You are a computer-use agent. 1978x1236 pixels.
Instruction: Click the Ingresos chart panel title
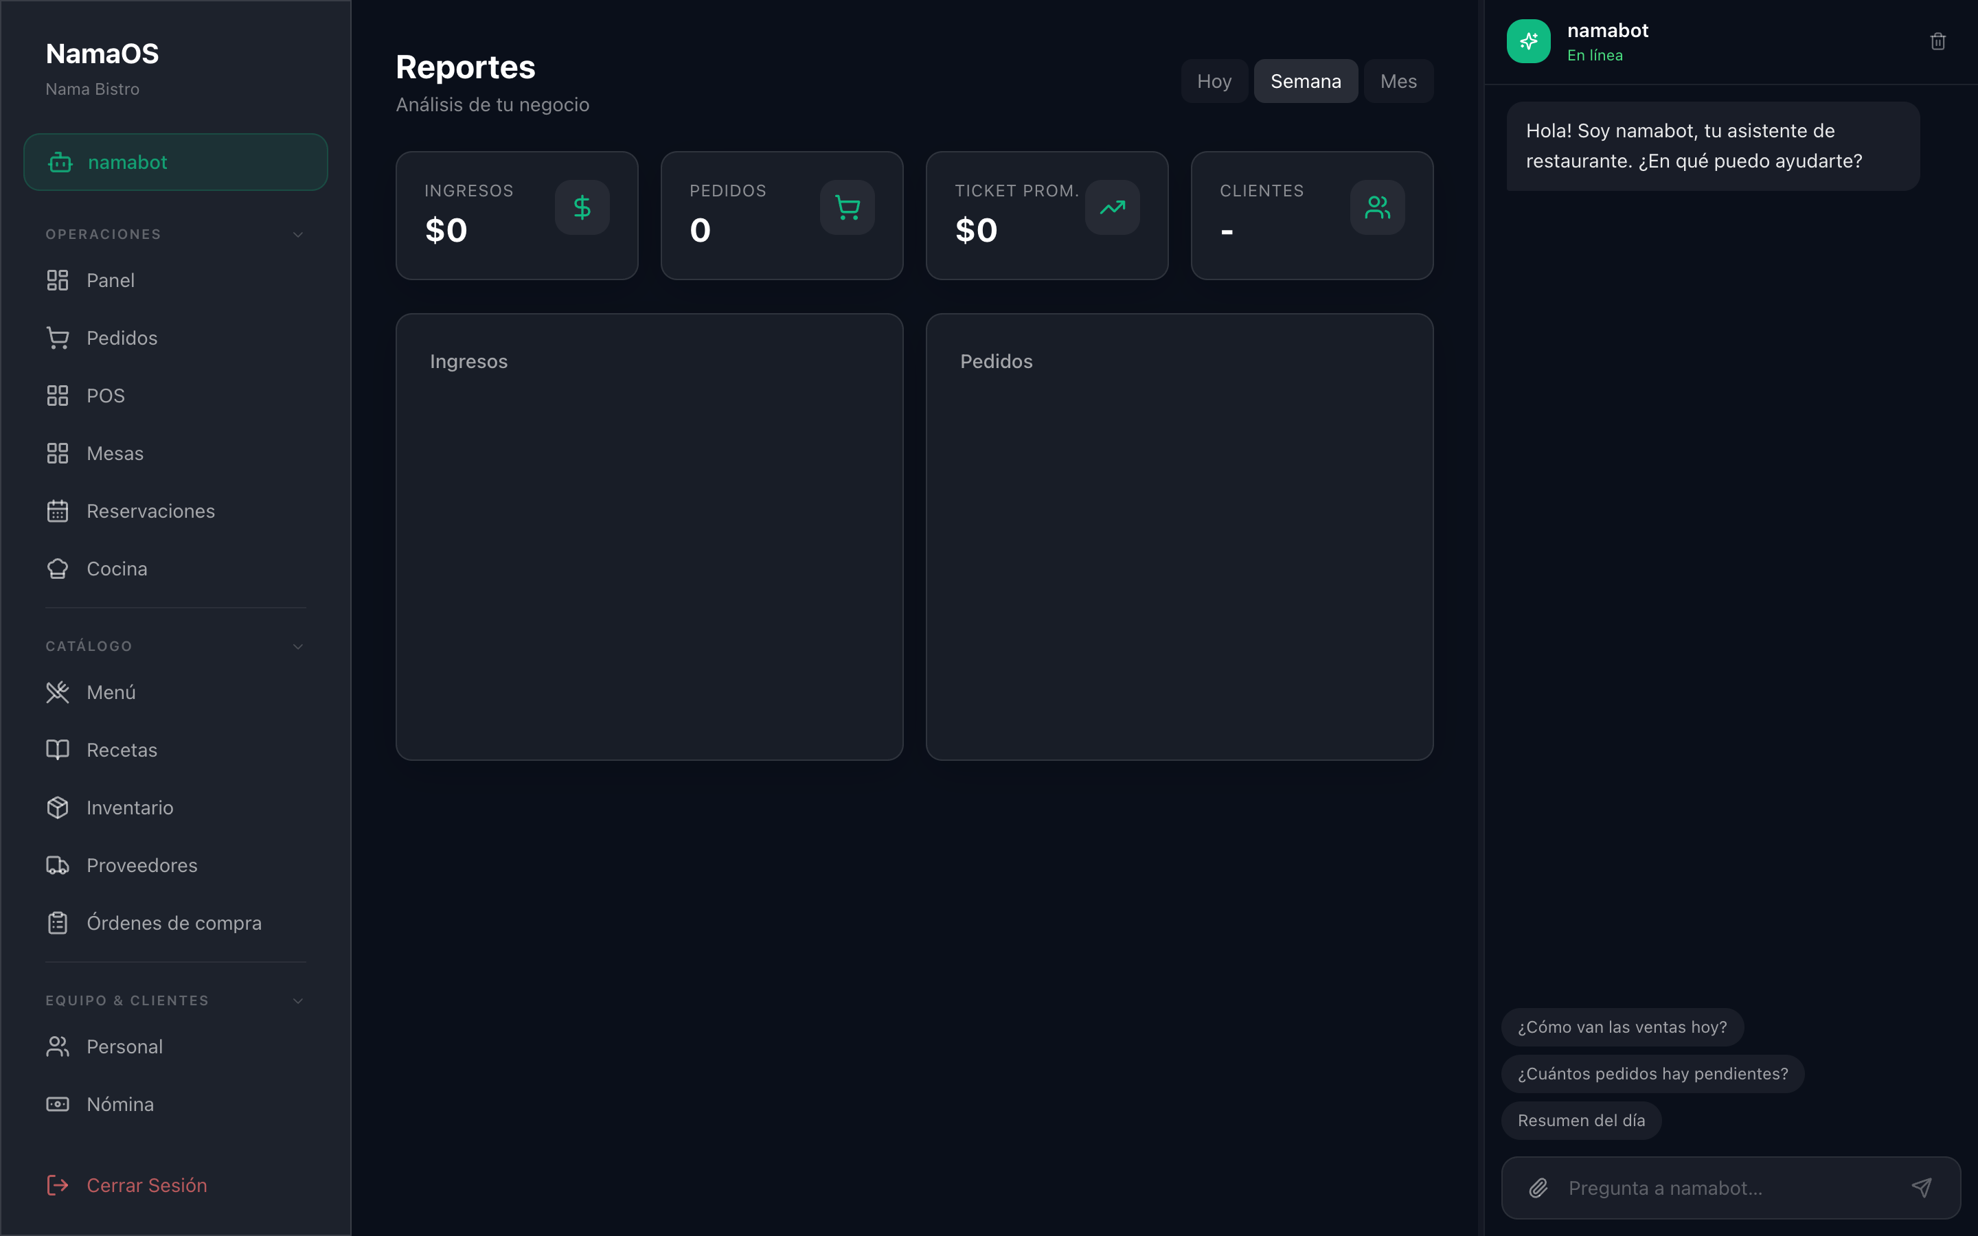468,361
